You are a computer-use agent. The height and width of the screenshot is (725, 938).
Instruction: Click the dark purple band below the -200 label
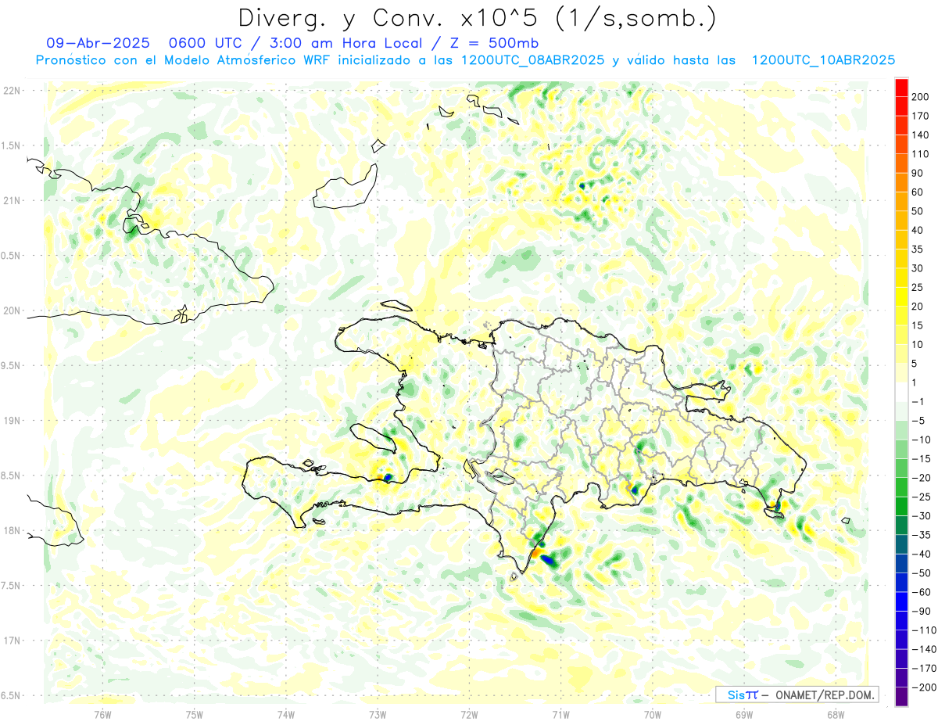901,697
